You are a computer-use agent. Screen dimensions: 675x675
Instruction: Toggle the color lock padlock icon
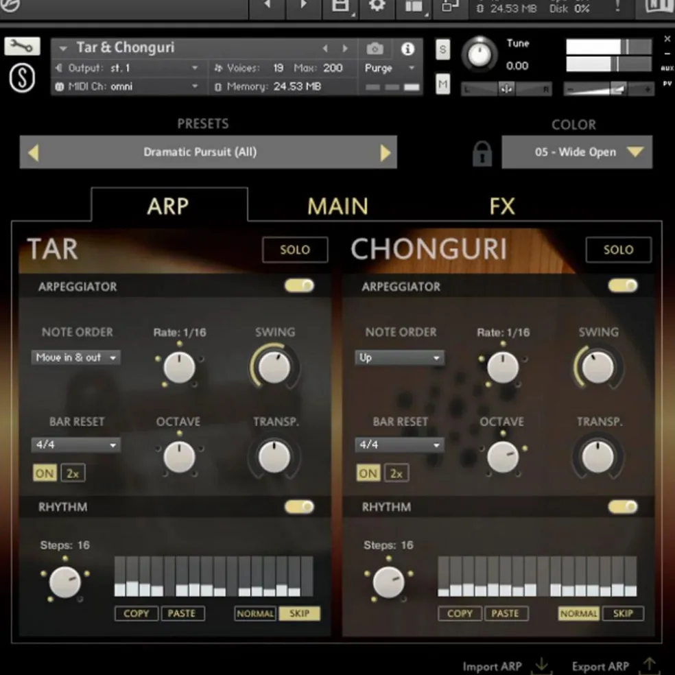coord(482,153)
